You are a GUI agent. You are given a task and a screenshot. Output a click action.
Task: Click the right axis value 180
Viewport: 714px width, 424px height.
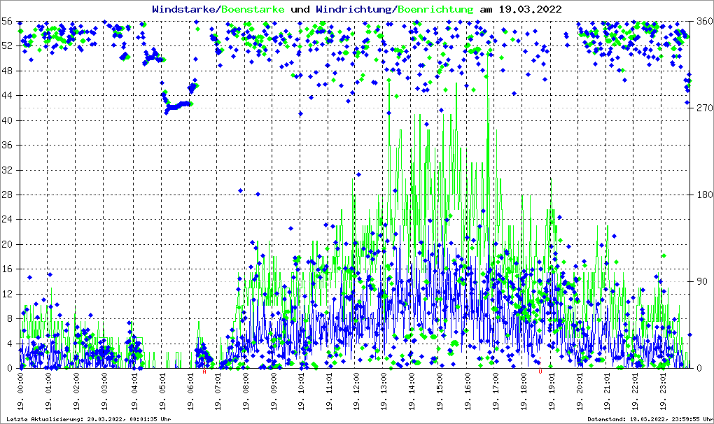(x=701, y=195)
